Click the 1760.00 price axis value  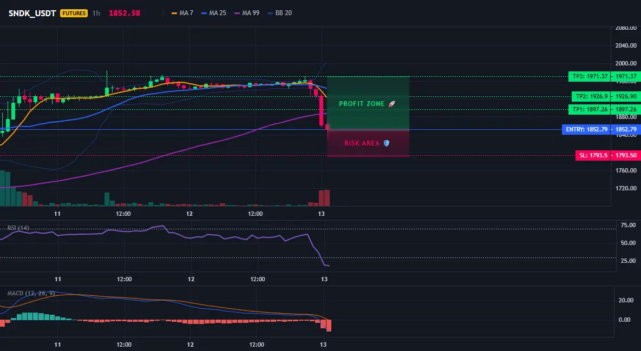coord(626,170)
